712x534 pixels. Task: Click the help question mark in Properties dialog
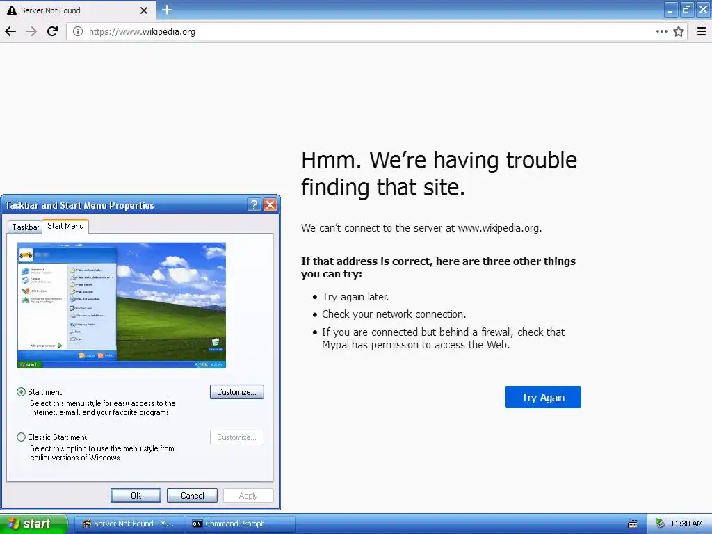coord(254,205)
